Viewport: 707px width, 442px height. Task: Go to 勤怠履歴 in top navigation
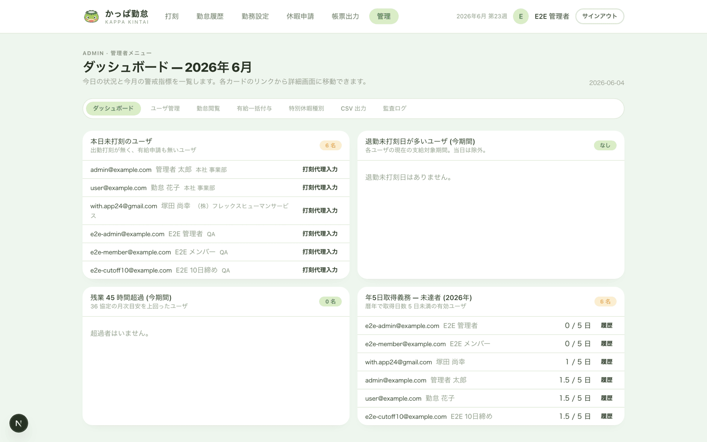coord(210,16)
